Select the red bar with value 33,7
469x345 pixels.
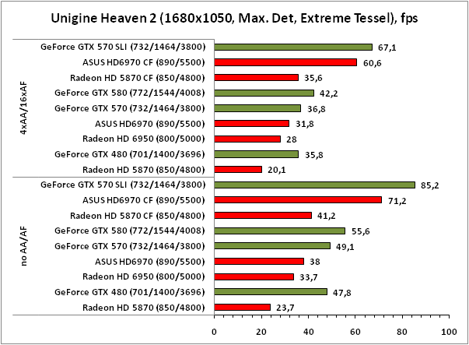point(254,276)
